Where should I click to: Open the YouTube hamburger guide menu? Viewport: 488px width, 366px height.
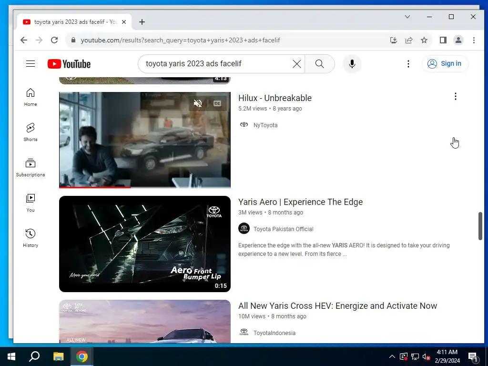[30, 64]
